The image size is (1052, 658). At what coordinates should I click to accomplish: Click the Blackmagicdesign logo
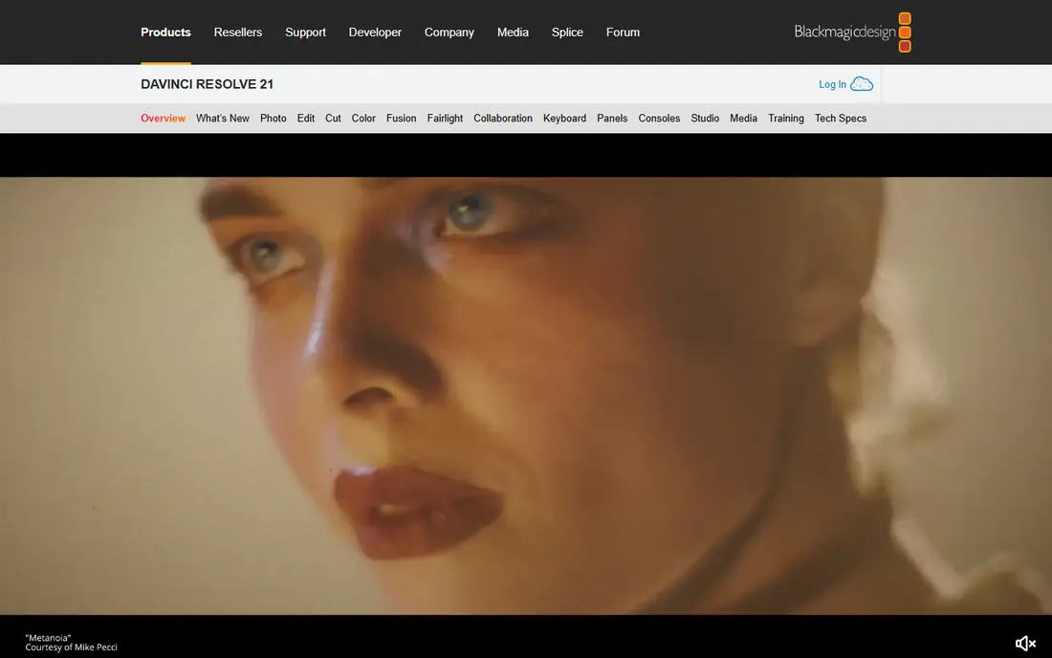click(x=852, y=33)
